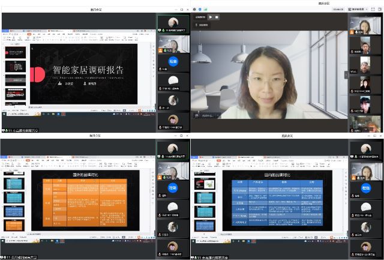The height and width of the screenshot is (260, 384).
Task: Click the microphone status pill under the recording controls
Action: pyautogui.click(x=202, y=25)
